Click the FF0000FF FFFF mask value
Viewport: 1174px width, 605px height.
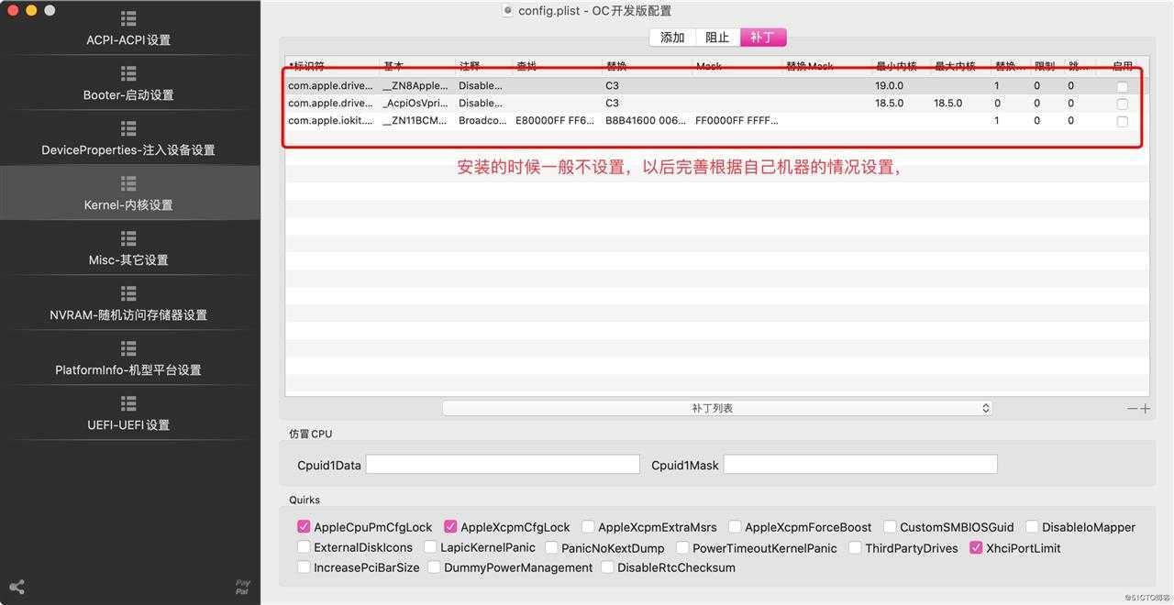point(737,121)
